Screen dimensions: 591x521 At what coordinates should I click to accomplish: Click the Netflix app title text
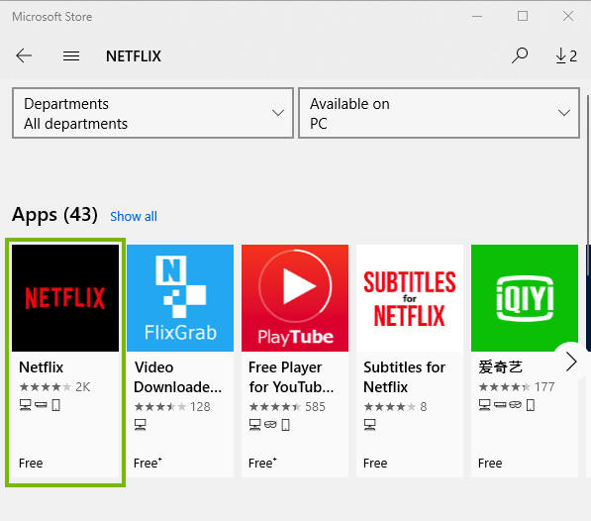(x=42, y=367)
